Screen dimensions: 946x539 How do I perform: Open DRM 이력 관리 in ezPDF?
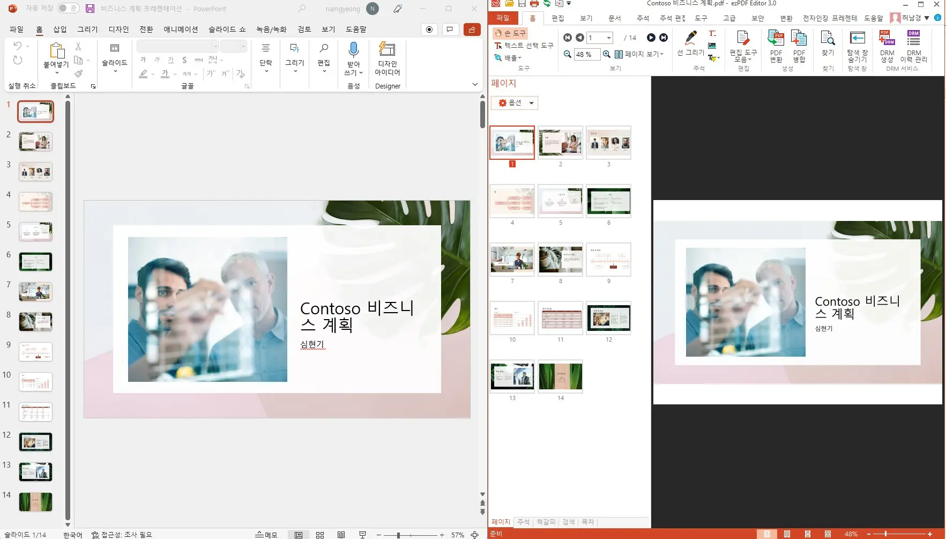tap(914, 47)
